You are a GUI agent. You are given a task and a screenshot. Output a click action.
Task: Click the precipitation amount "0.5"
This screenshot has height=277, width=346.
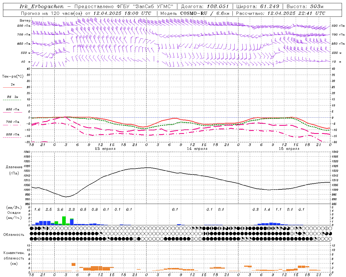pyautogui.click(x=83, y=210)
